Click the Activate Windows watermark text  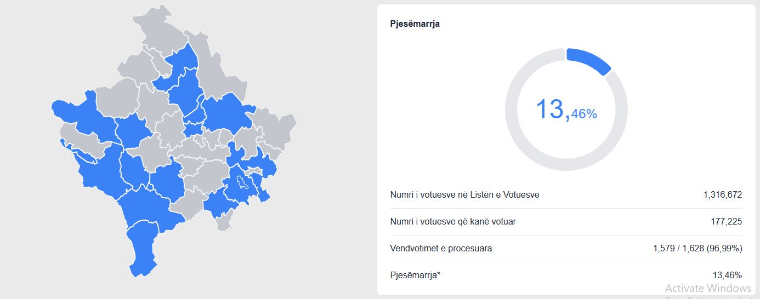click(707, 288)
